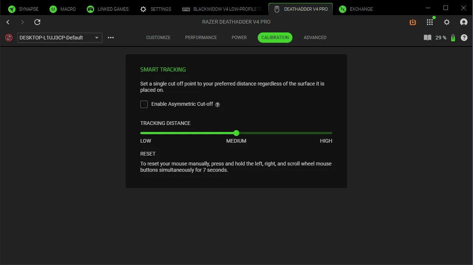Click the Asymmetric Cut-off help tooltip icon
This screenshot has width=473, height=265.
click(x=217, y=105)
